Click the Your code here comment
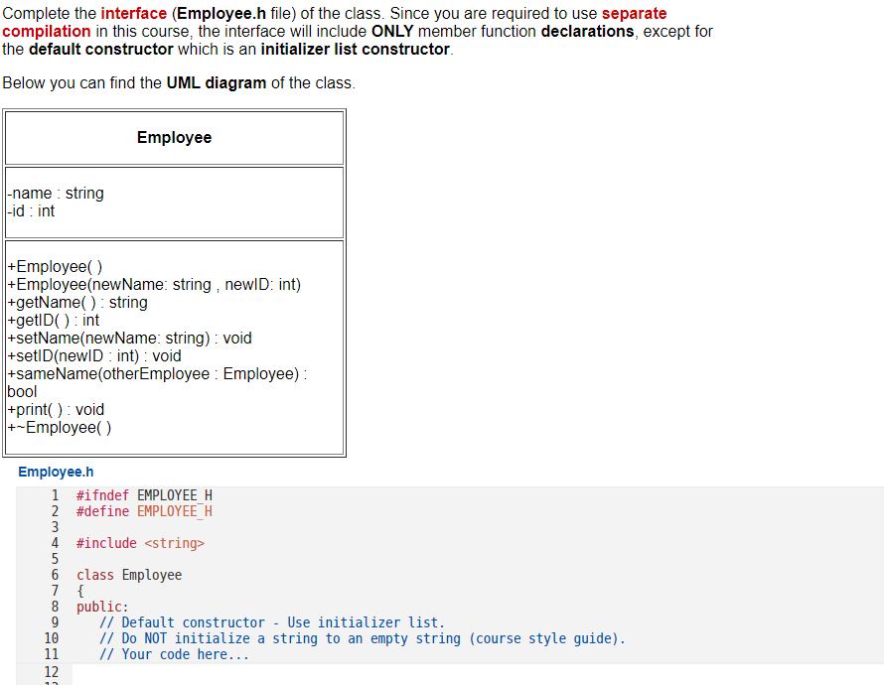 (174, 654)
